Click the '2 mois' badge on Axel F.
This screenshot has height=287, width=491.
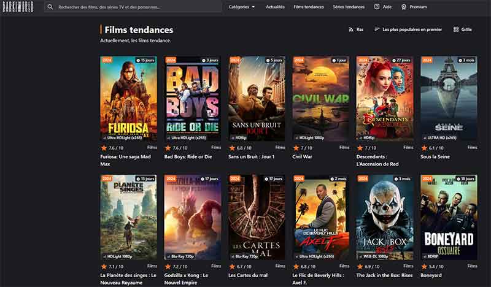(x=338, y=178)
